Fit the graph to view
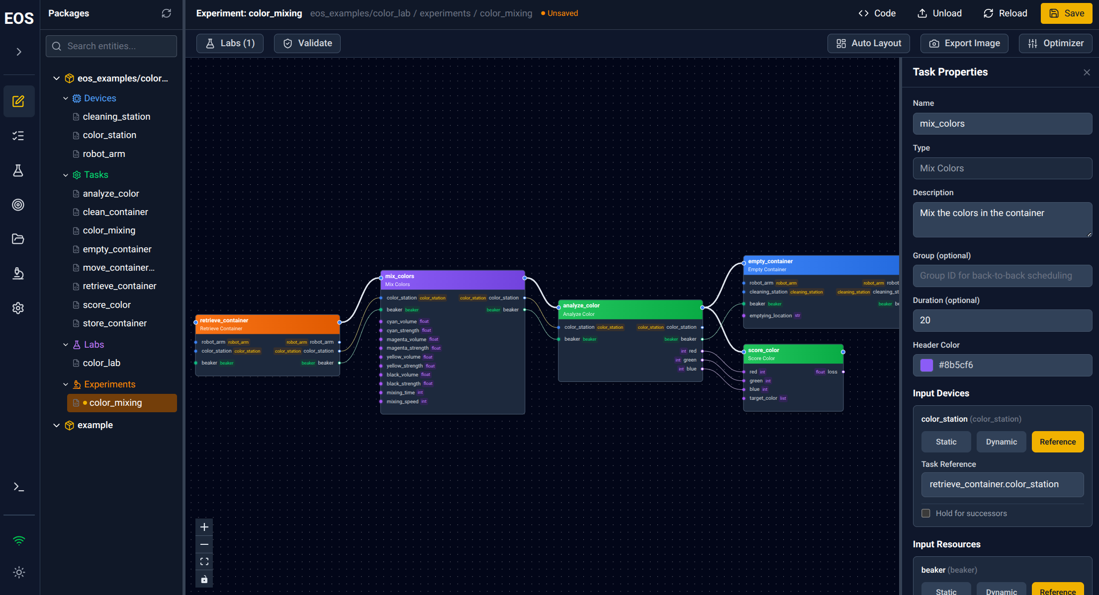The image size is (1099, 595). 204,561
